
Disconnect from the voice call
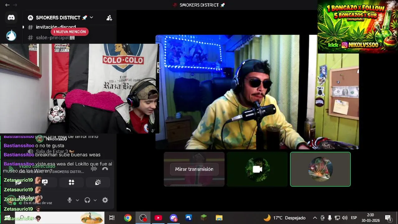click(x=105, y=169)
